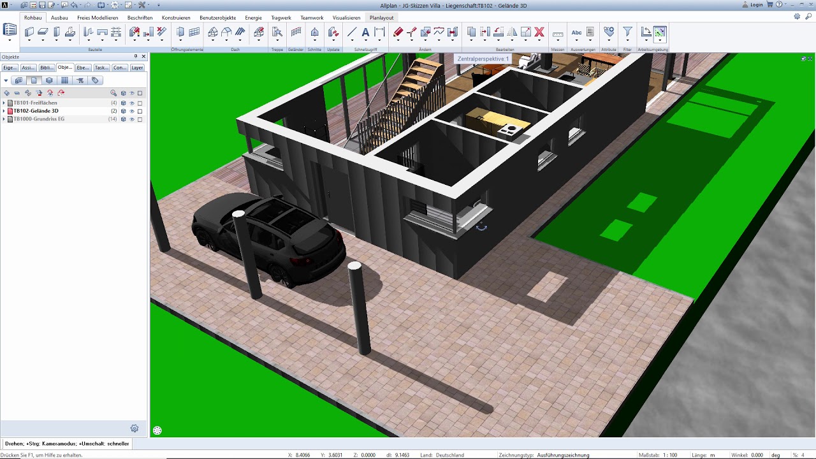Image resolution: width=816 pixels, height=459 pixels.
Task: Select the roof frame tool in Dach
Action: click(x=213, y=32)
